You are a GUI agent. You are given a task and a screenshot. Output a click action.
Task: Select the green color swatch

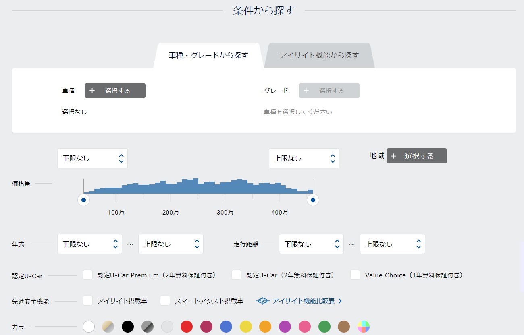coord(324,326)
